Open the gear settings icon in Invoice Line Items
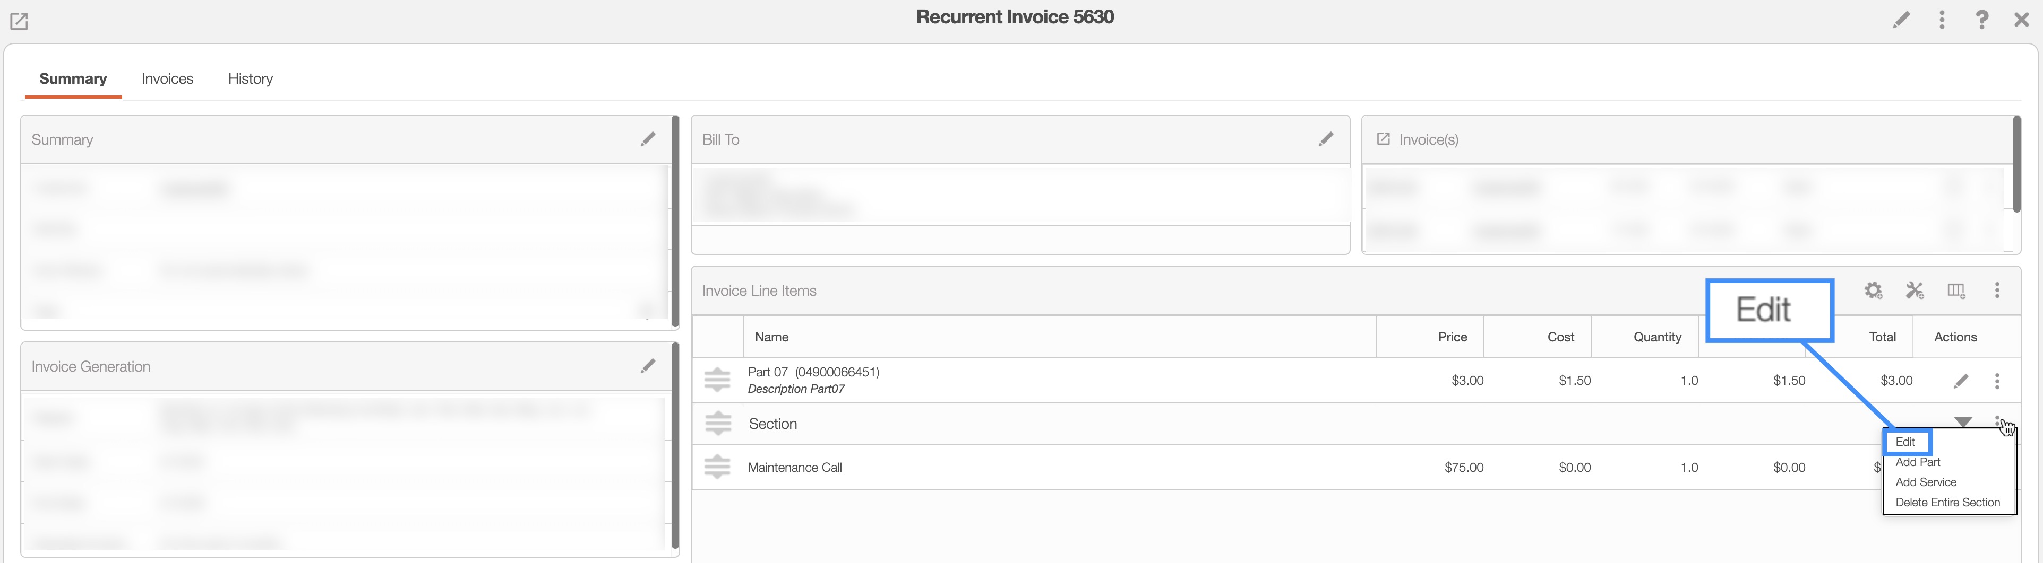The image size is (2043, 563). 1873,291
